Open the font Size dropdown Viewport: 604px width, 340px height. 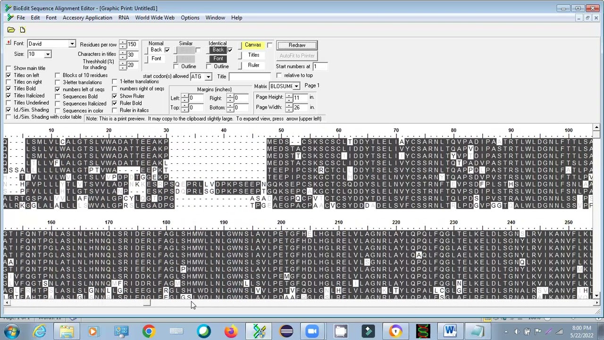(48, 54)
